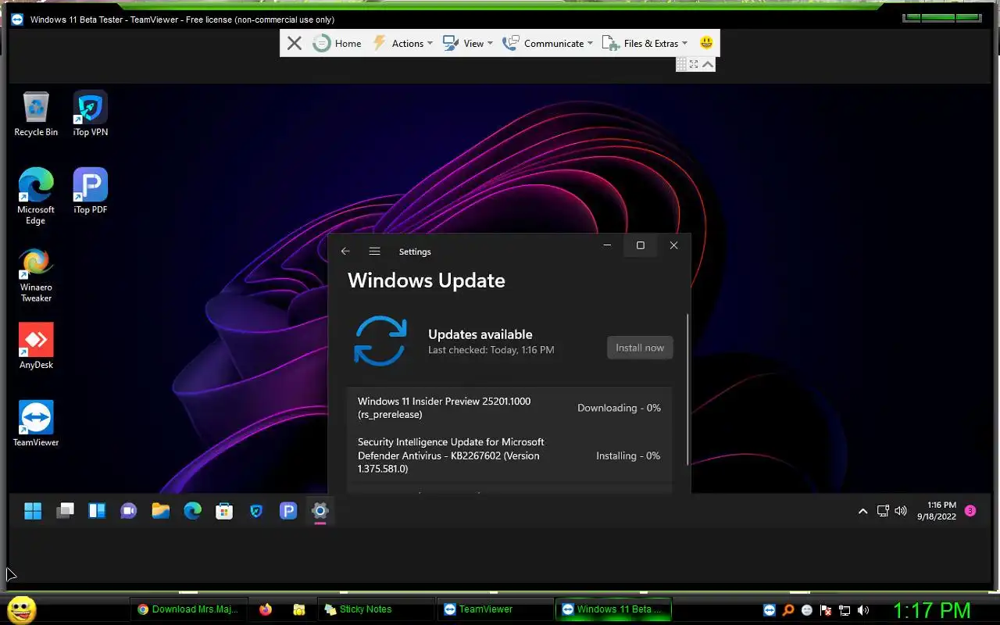Click the smiley feedback icon in TeamViewer toolbar
1000x625 pixels.
[706, 43]
